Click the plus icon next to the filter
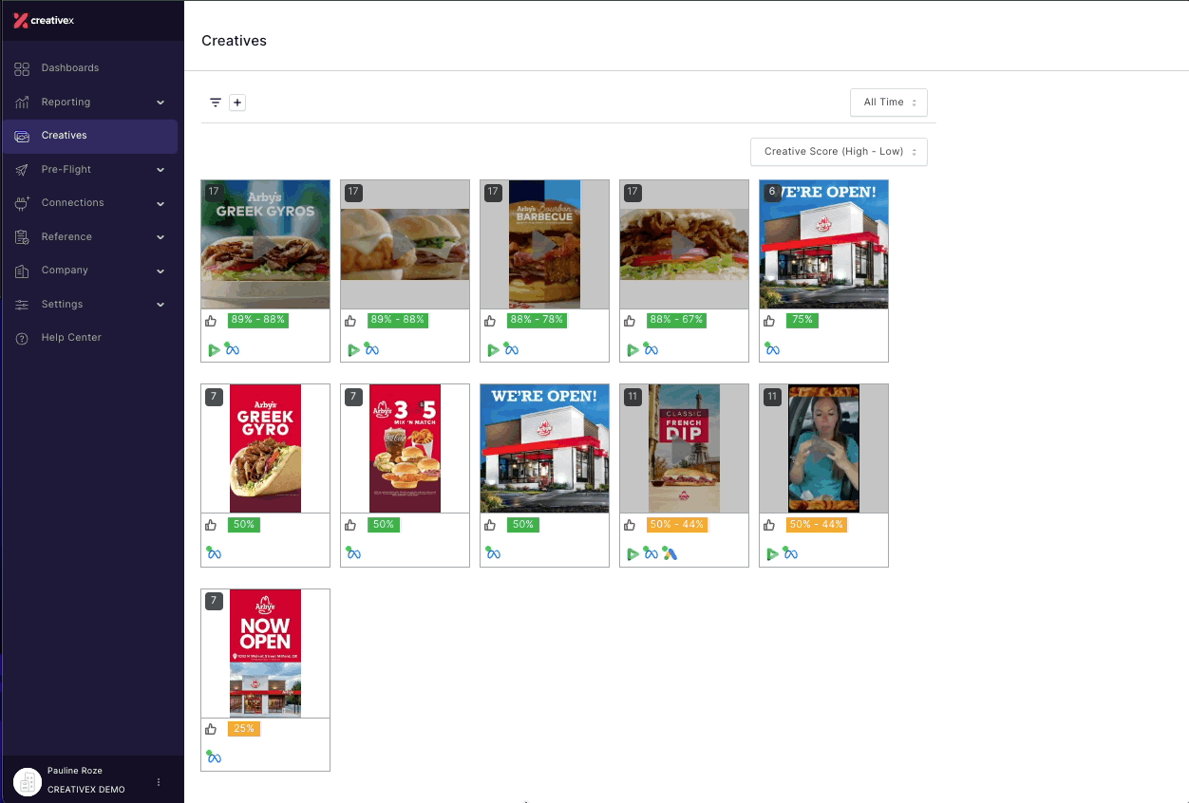This screenshot has height=803, width=1189. click(237, 103)
